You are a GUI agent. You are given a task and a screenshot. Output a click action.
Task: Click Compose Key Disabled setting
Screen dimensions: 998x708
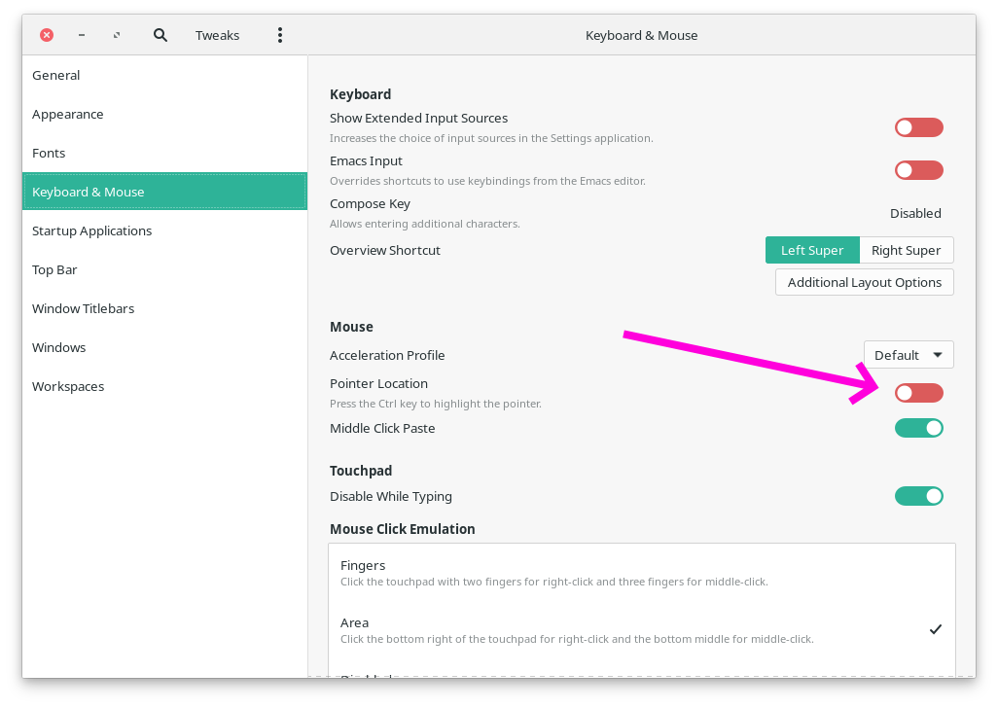coord(914,213)
